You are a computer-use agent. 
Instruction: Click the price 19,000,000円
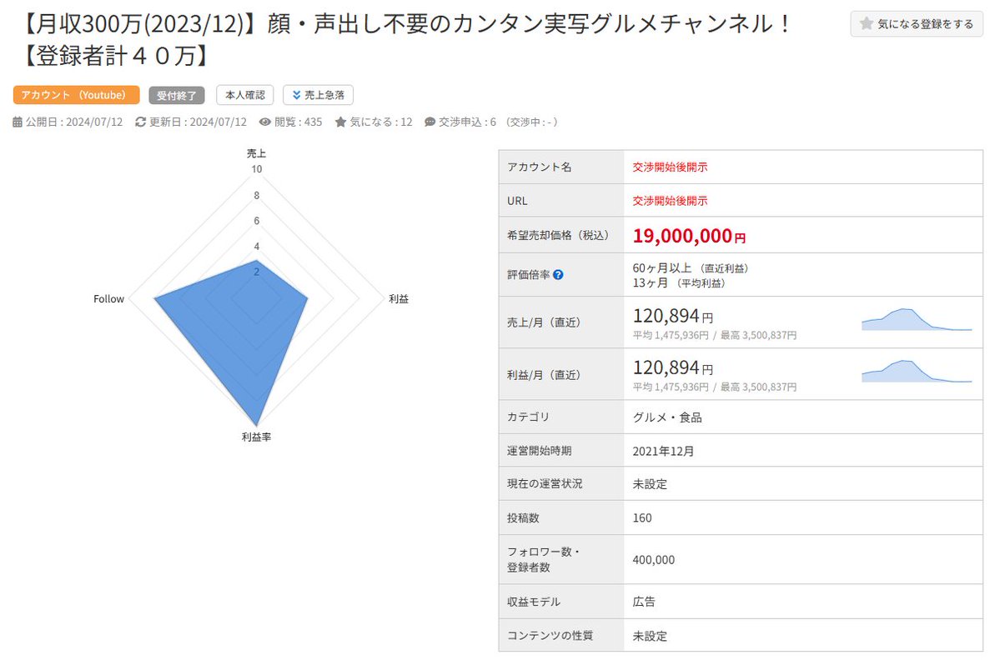(x=689, y=236)
